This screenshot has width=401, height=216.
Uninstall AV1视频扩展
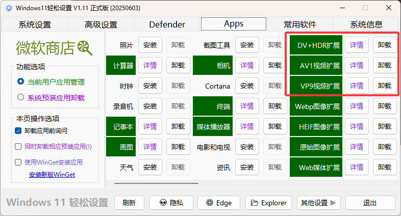tap(385, 65)
